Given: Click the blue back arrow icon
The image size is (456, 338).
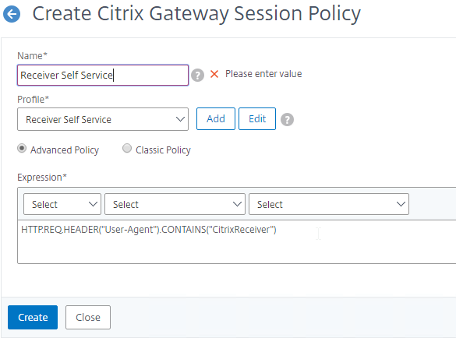Looking at the screenshot, I should (12, 14).
